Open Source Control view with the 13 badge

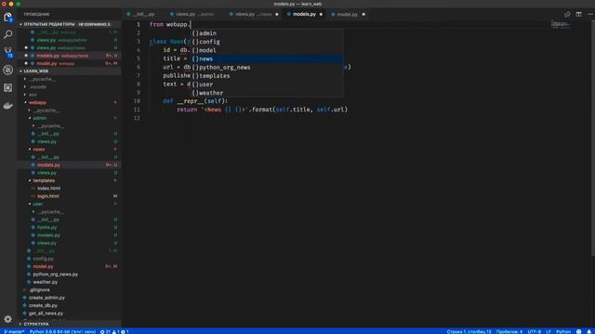click(8, 52)
